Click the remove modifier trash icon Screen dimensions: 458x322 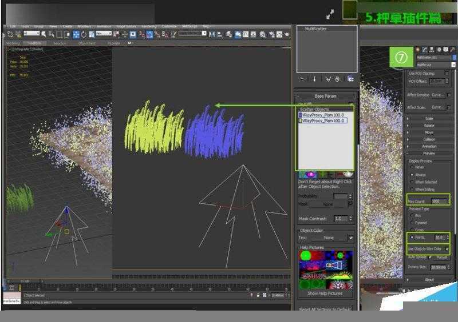pyautogui.click(x=338, y=79)
